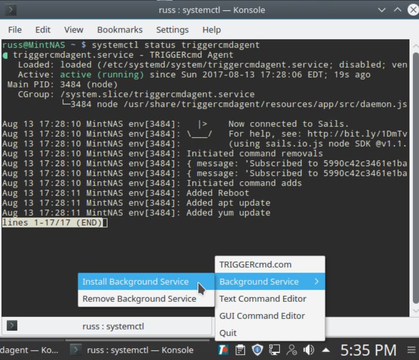
Task: Click 'Main PID: 3484 (node)' line
Action: point(62,84)
